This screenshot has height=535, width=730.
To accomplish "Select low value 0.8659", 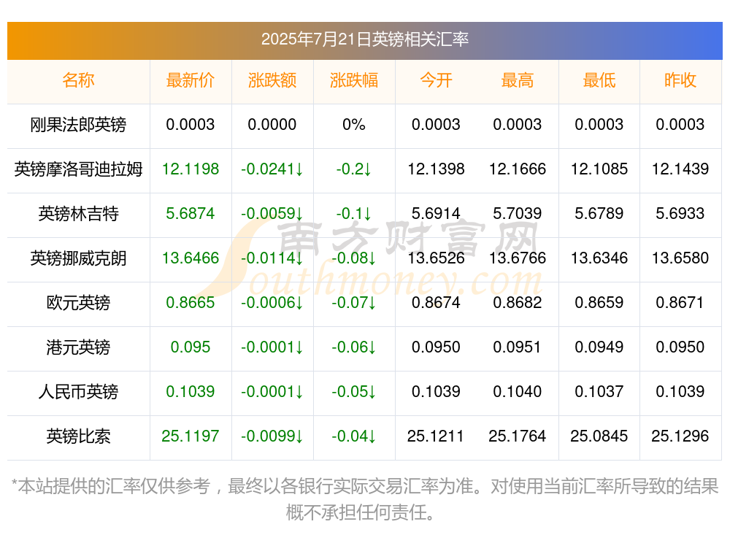I will [599, 303].
